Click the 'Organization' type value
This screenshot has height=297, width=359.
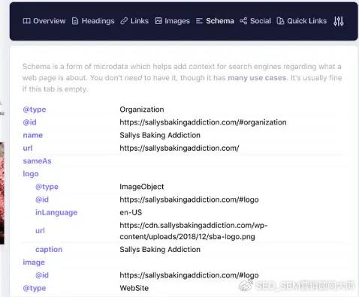[x=142, y=109]
